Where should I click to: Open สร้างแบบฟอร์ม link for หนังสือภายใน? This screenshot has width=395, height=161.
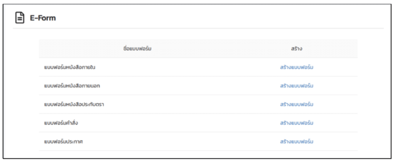tap(297, 67)
